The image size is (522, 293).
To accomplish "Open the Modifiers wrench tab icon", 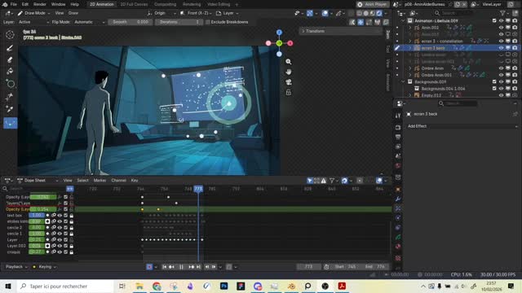I will (x=398, y=199).
